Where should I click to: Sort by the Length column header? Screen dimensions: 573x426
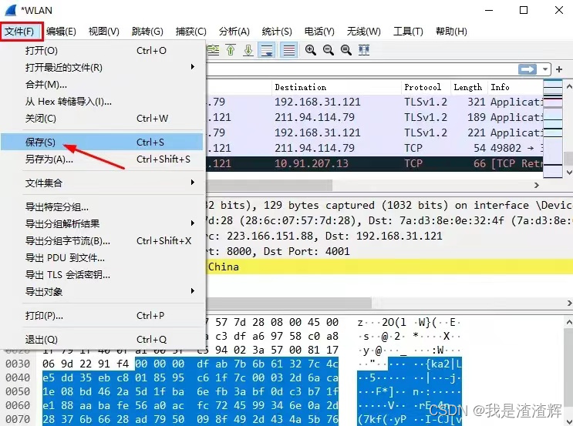tap(469, 87)
